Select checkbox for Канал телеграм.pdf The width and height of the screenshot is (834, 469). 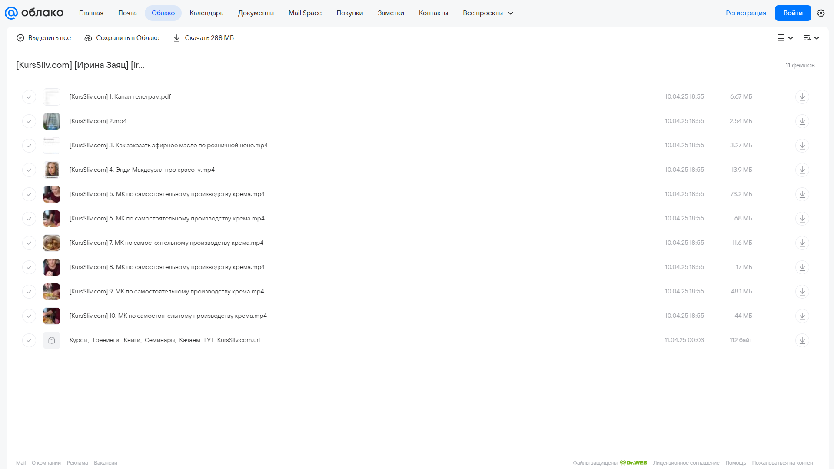(29, 97)
